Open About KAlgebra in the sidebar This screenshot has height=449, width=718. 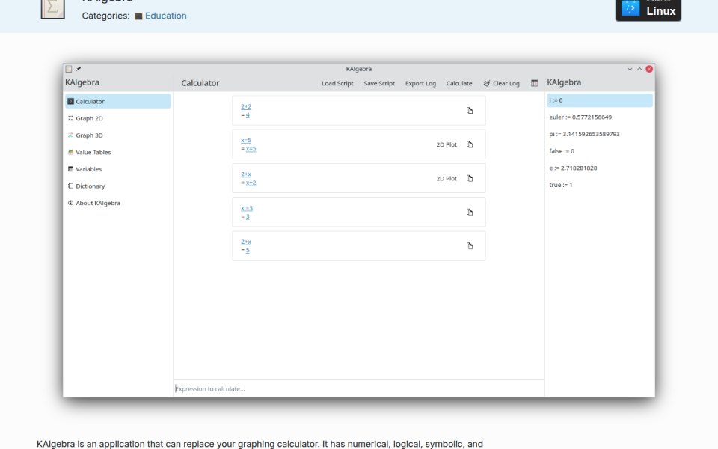point(117,203)
